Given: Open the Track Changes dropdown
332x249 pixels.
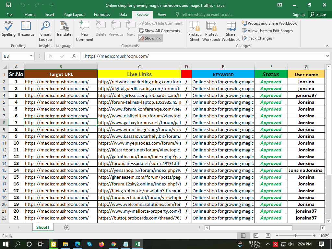Looking at the screenshot, I should pyautogui.click(x=258, y=38).
